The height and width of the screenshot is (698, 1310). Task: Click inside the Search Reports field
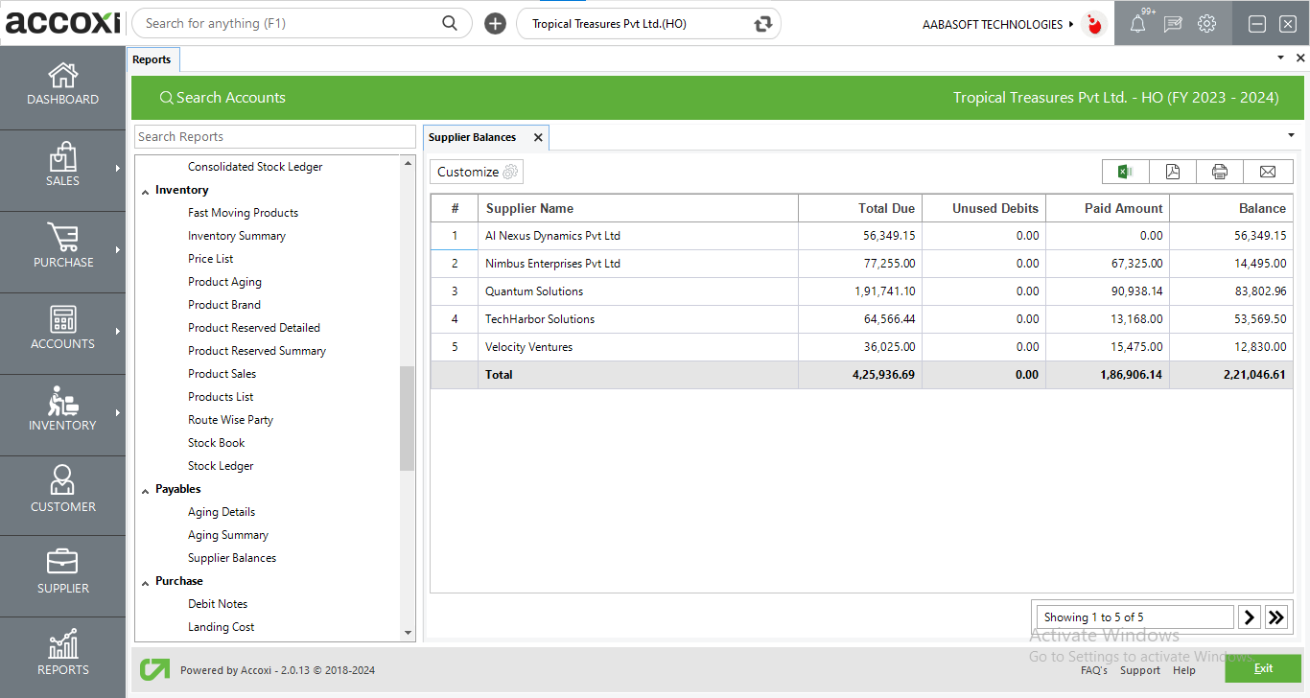(x=274, y=136)
